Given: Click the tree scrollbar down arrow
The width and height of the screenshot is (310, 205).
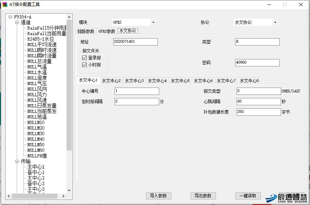Looking at the screenshot, I should point(69,190).
